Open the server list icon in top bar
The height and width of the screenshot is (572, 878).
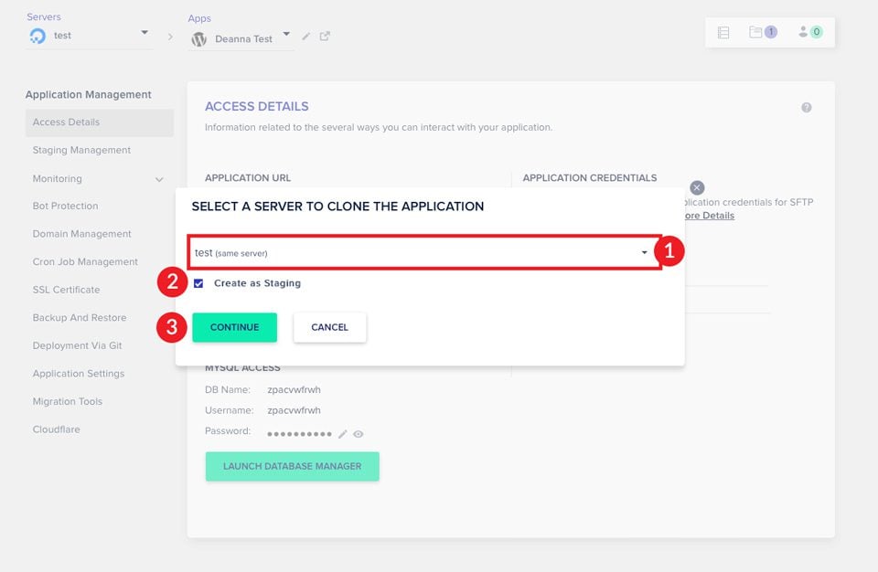tap(723, 32)
